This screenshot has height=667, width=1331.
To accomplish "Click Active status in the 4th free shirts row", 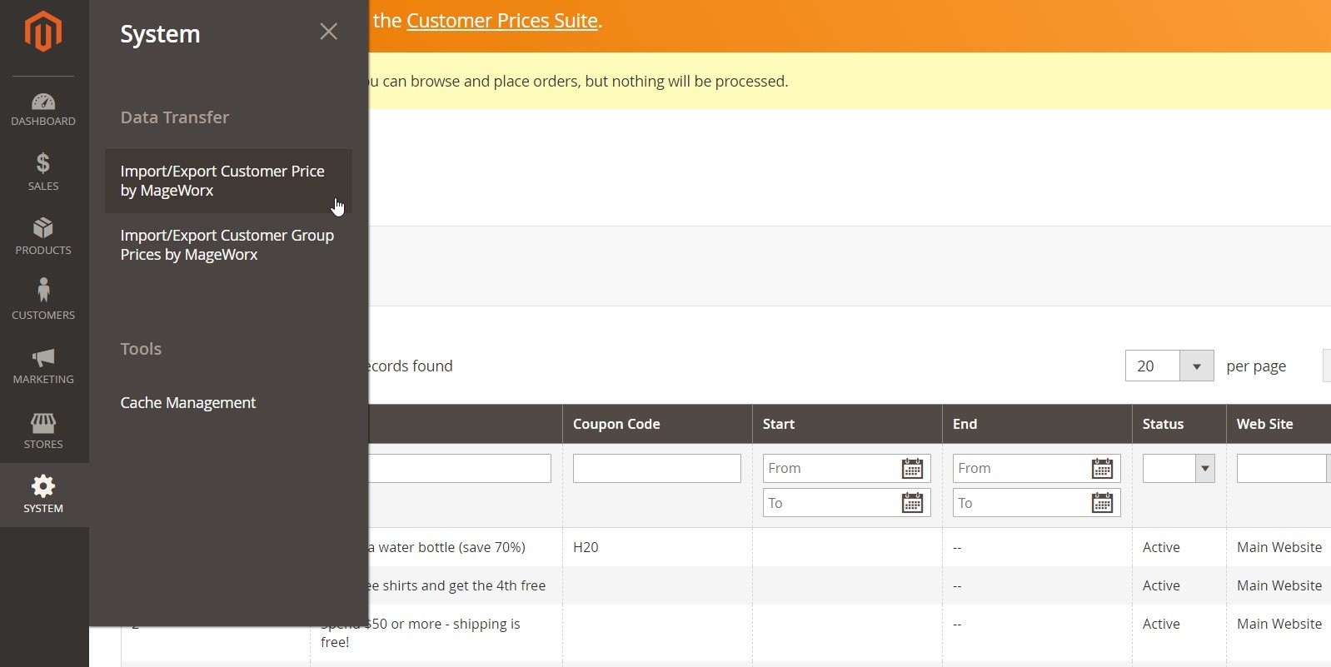I will coord(1161,585).
